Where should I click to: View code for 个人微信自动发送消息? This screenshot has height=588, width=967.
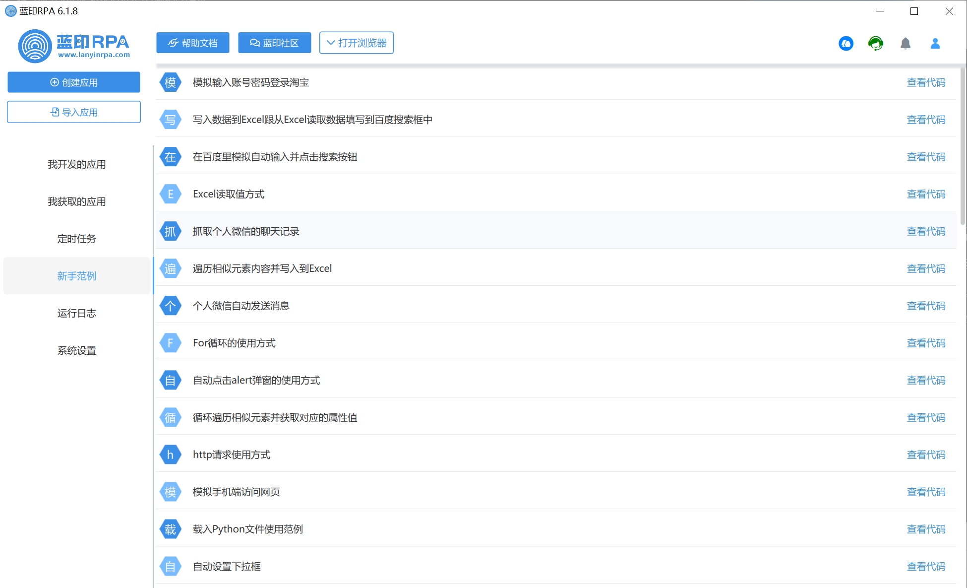(x=926, y=306)
